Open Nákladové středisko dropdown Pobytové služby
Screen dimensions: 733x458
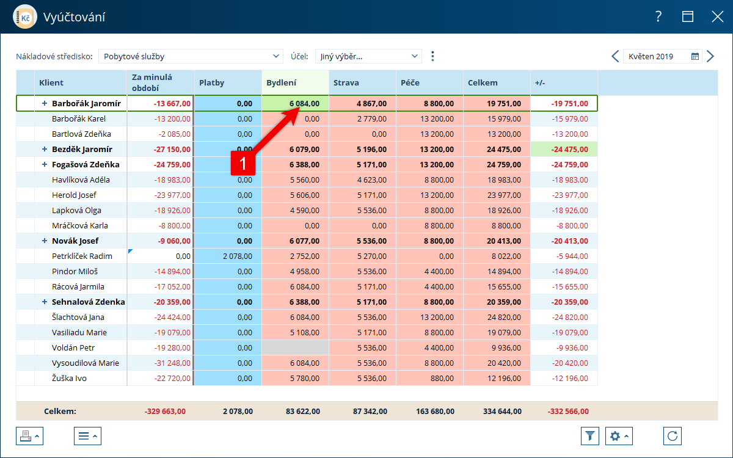[x=191, y=56]
